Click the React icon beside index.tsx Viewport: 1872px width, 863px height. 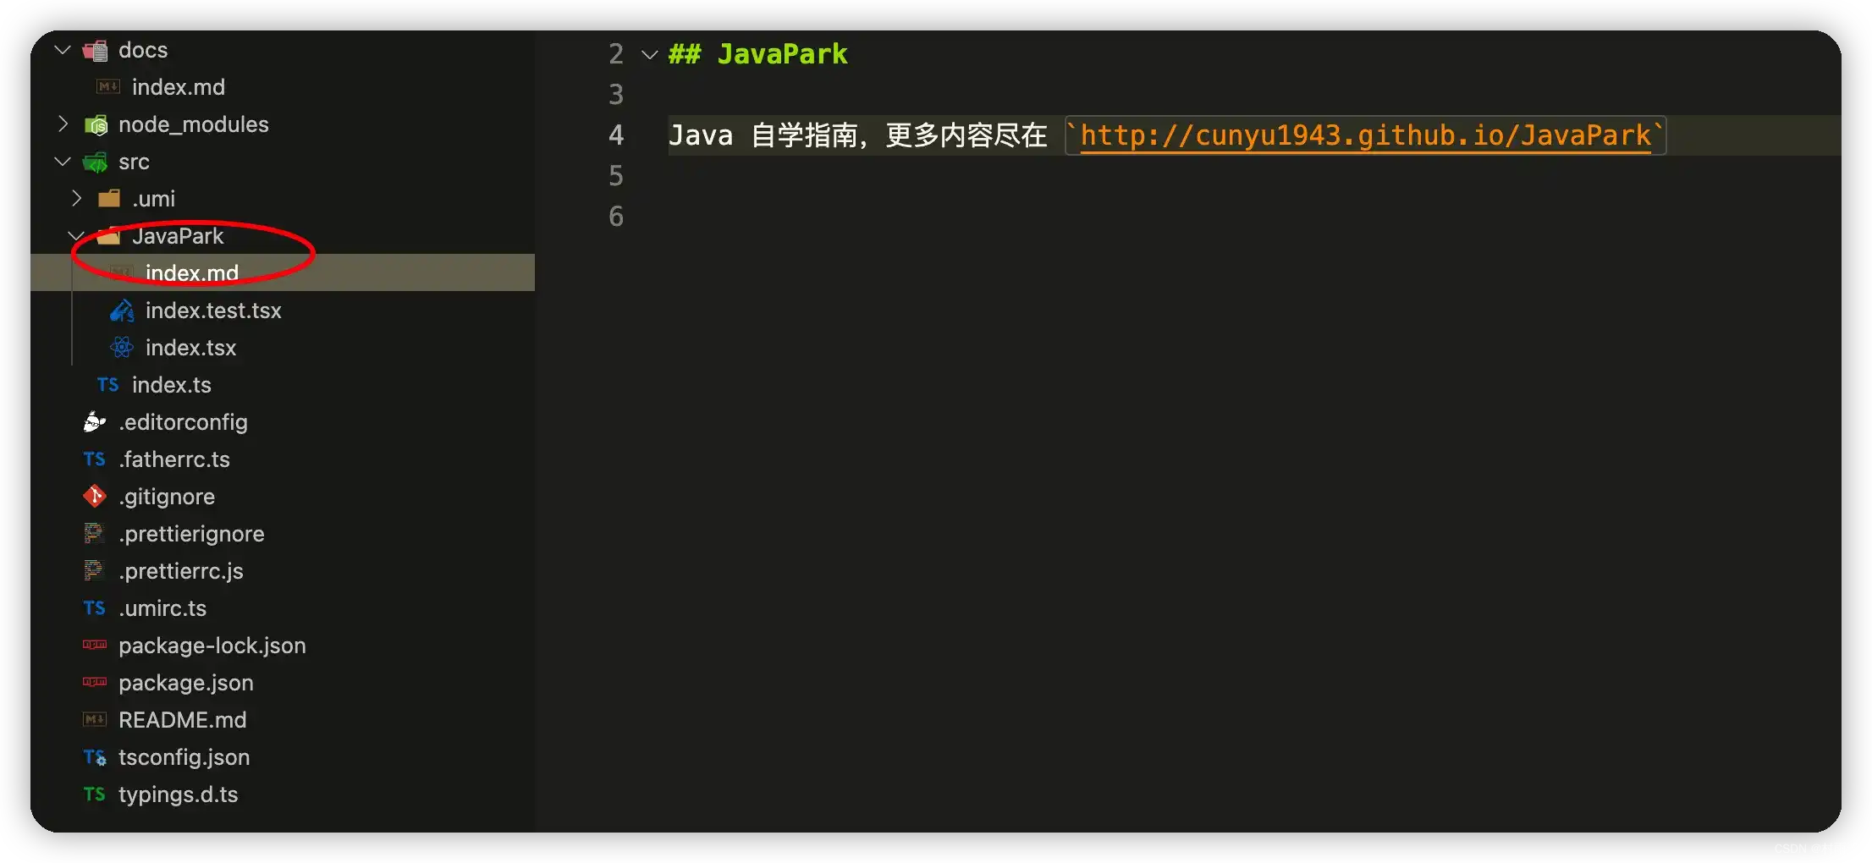point(122,348)
